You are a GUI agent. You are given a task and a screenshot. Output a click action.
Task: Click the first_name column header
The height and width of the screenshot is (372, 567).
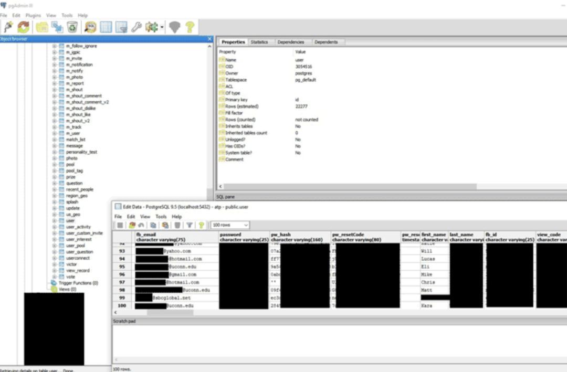(434, 237)
